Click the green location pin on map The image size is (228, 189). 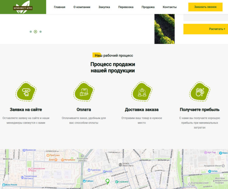pyautogui.click(x=107, y=181)
